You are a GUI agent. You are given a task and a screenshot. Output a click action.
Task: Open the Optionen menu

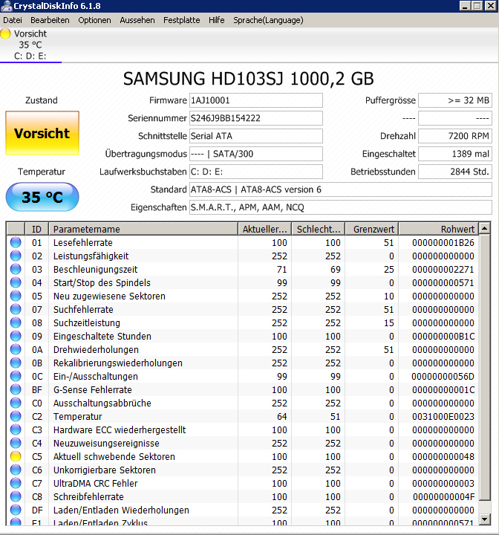click(94, 20)
